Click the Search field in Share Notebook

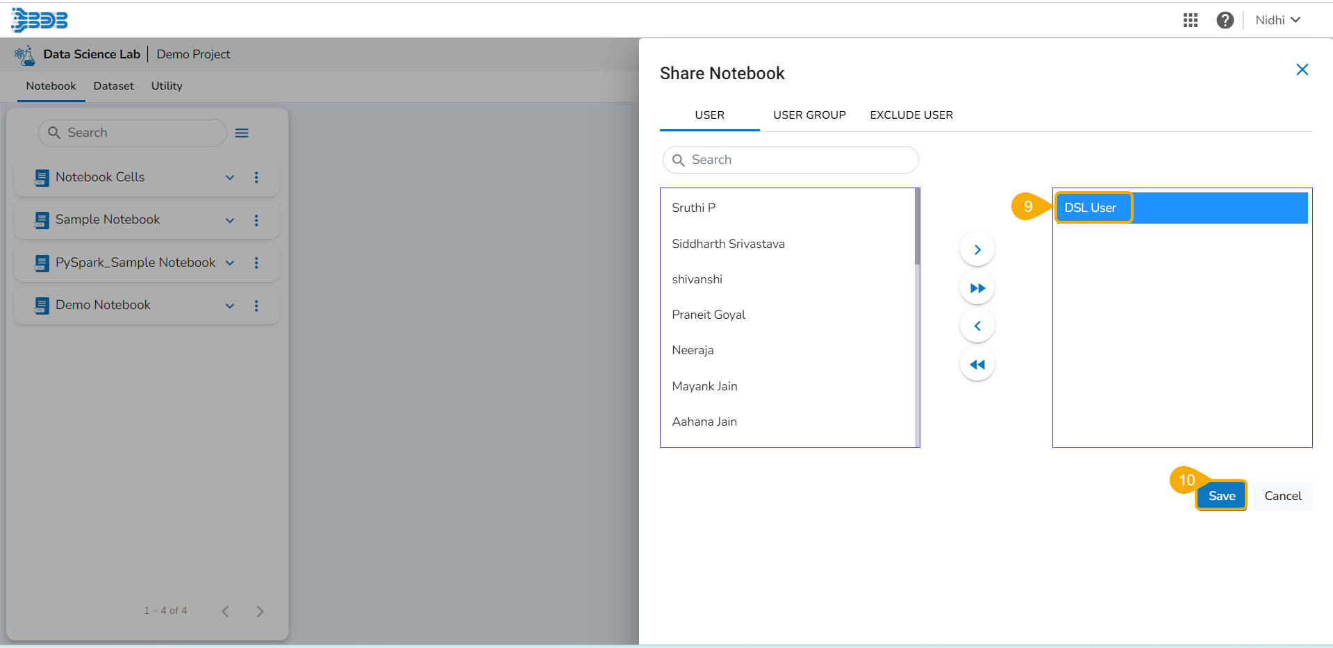(x=790, y=160)
